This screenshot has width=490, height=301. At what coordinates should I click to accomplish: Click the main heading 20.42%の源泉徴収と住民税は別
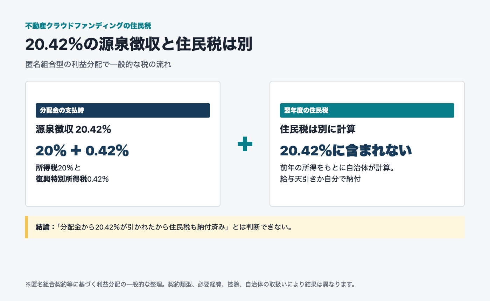click(x=139, y=44)
